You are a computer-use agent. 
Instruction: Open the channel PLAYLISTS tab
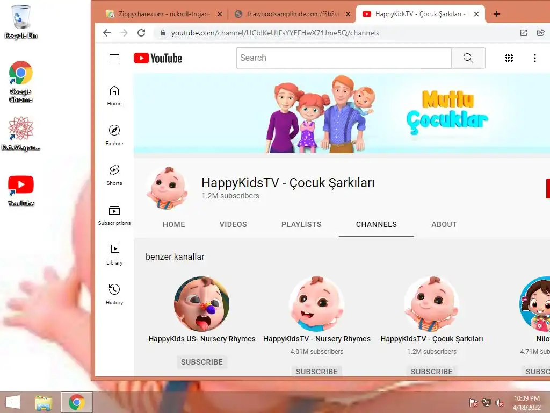click(x=301, y=224)
